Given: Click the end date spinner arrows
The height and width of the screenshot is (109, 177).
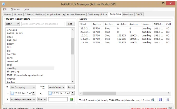Looking at the screenshot, I should pyautogui.click(x=73, y=93).
